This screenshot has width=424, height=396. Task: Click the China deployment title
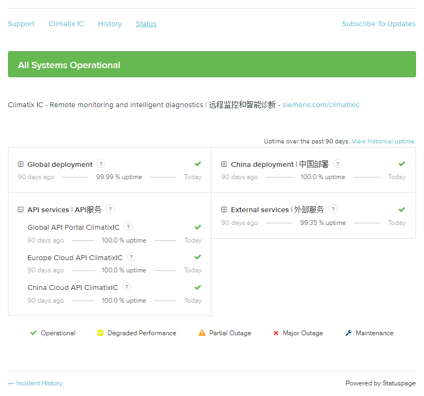279,164
